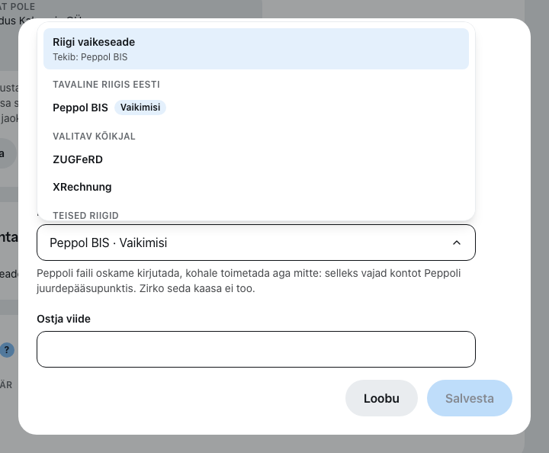Select XRechnung in the dropdown list
The image size is (549, 453).
click(x=256, y=187)
